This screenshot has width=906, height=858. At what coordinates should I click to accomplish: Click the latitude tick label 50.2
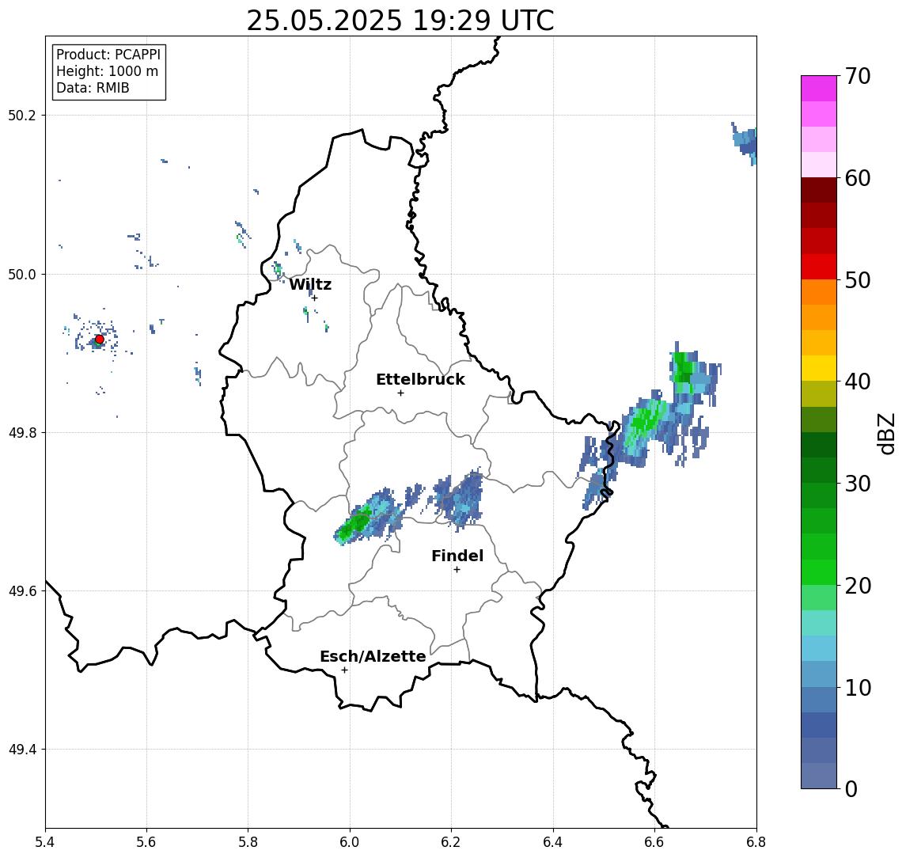22,115
